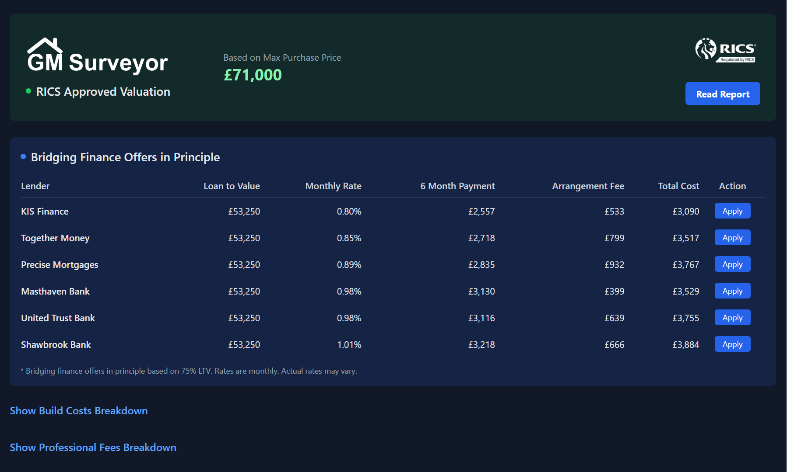This screenshot has height=472, width=787.
Task: Click the Lender column header
Action: point(35,186)
